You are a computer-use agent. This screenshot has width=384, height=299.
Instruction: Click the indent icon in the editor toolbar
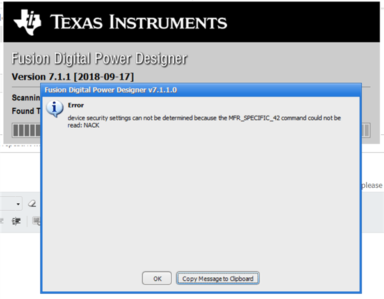pyautogui.click(x=17, y=221)
